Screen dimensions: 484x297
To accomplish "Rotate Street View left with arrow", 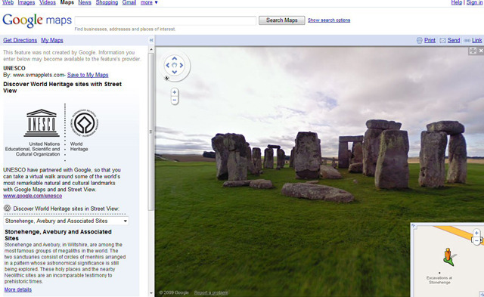I will point(168,65).
